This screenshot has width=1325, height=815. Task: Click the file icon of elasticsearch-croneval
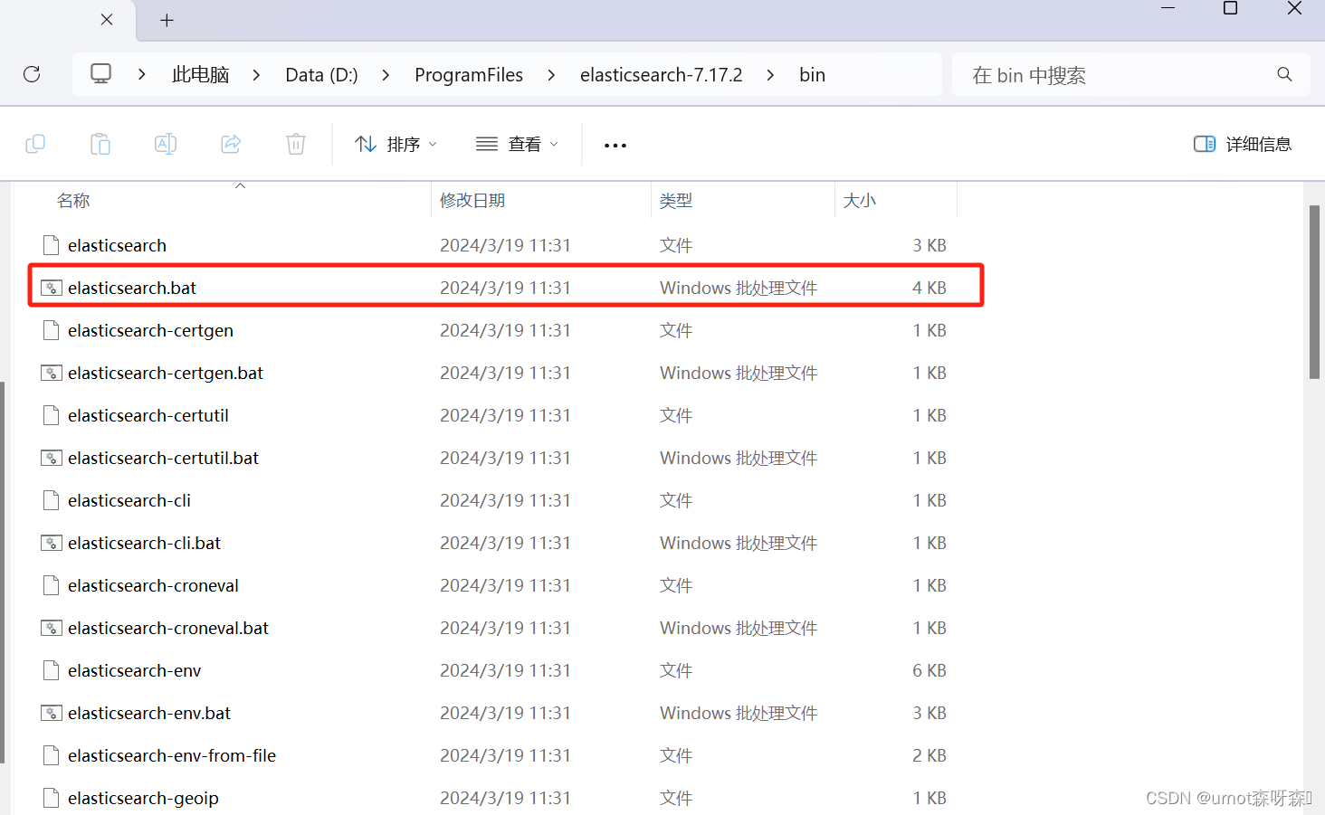52,585
